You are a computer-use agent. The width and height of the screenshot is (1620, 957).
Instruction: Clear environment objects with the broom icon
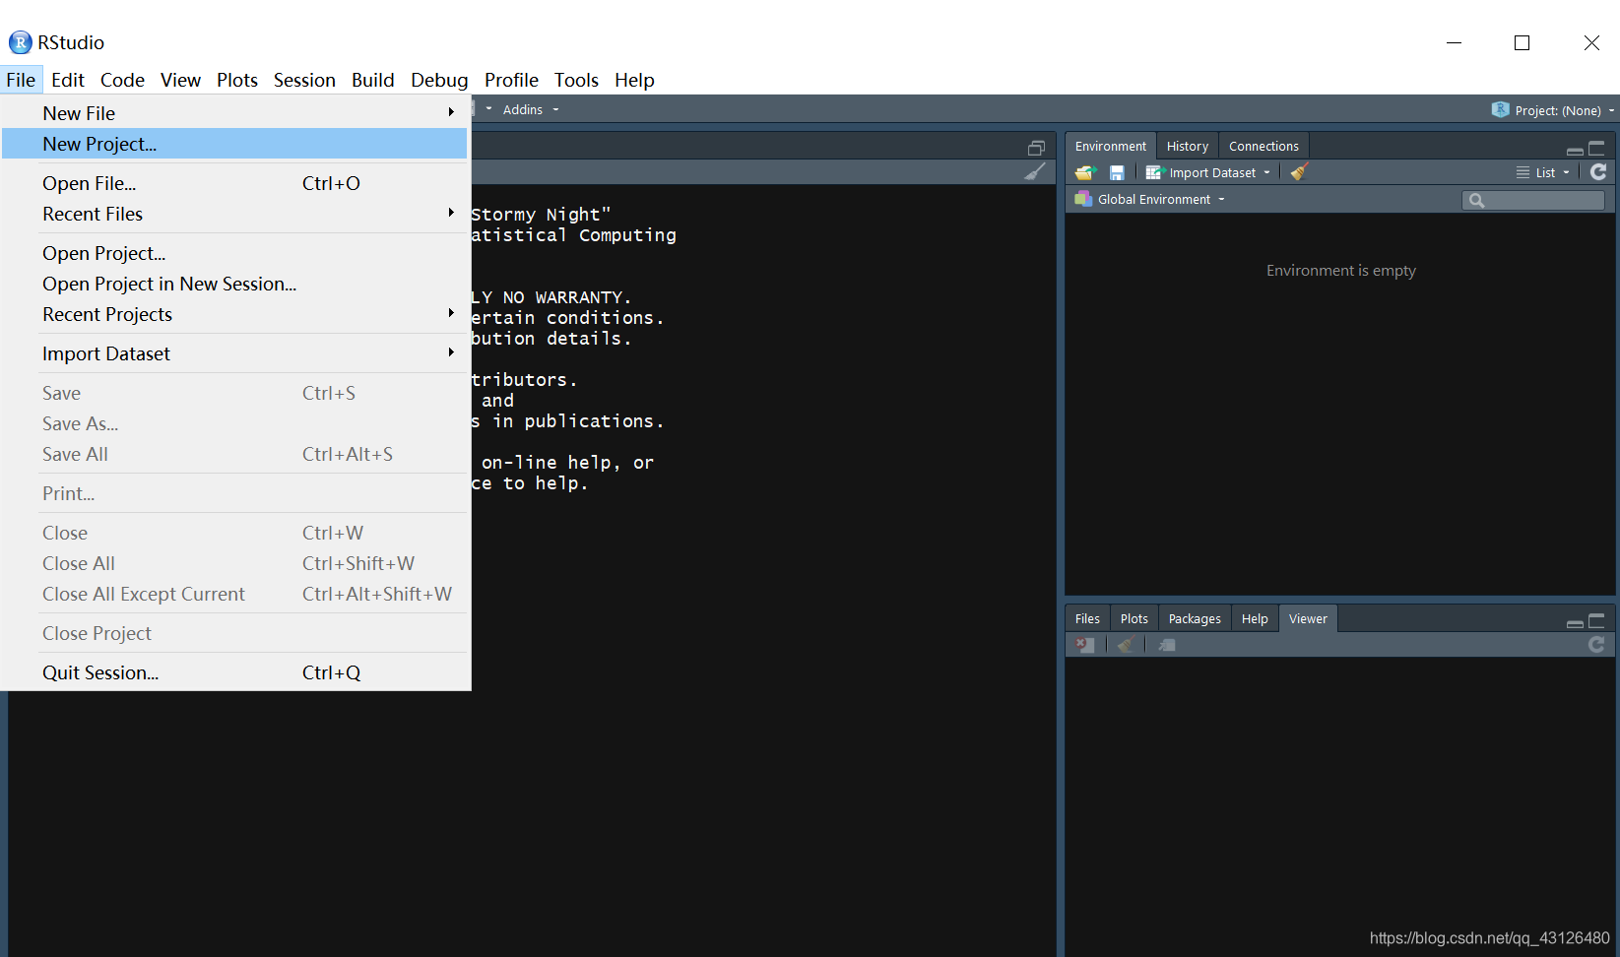(x=1299, y=172)
